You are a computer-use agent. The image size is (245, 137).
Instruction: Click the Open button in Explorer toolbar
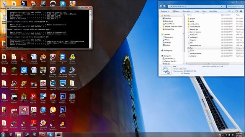pyautogui.click(x=176, y=11)
